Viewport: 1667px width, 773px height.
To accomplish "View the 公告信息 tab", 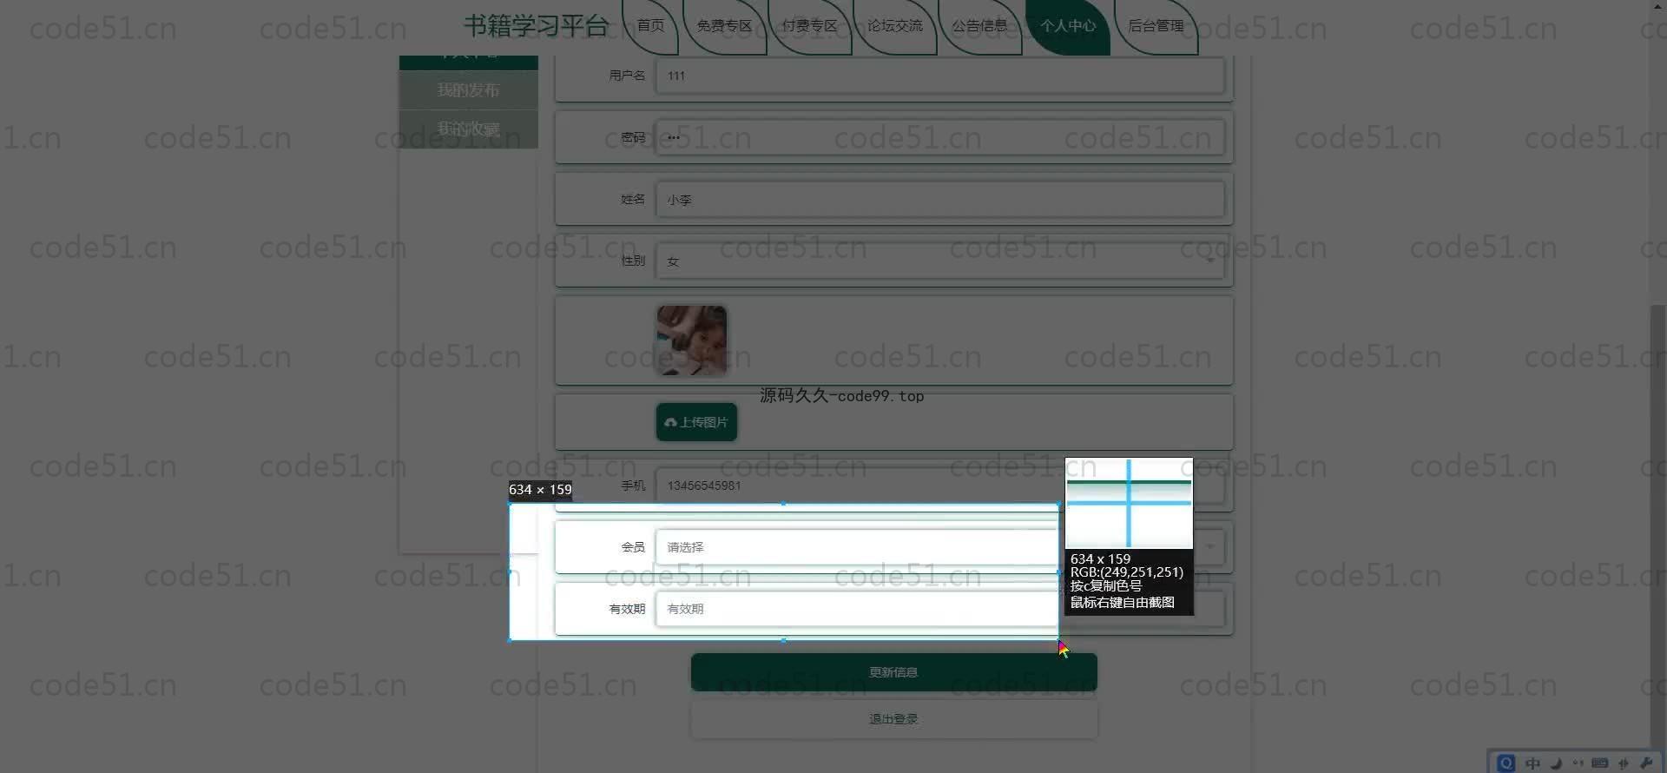I will pyautogui.click(x=979, y=26).
